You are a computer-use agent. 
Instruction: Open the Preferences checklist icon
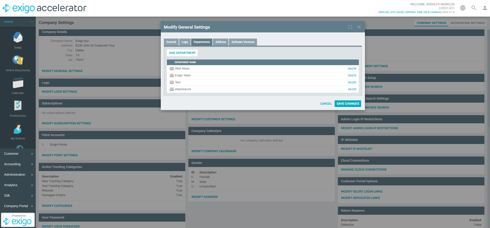click(x=18, y=106)
